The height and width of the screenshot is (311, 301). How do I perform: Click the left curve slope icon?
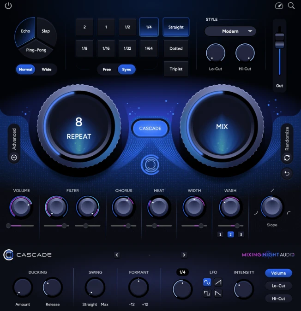(x=256, y=213)
